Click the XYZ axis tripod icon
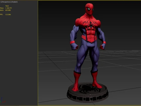141x106 pixels. point(3,100)
